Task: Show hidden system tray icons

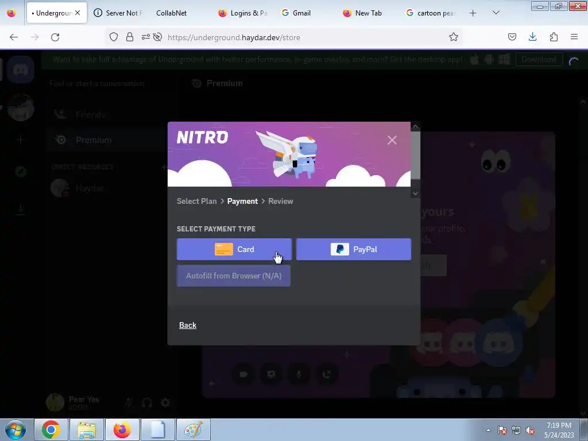Action: point(488,430)
